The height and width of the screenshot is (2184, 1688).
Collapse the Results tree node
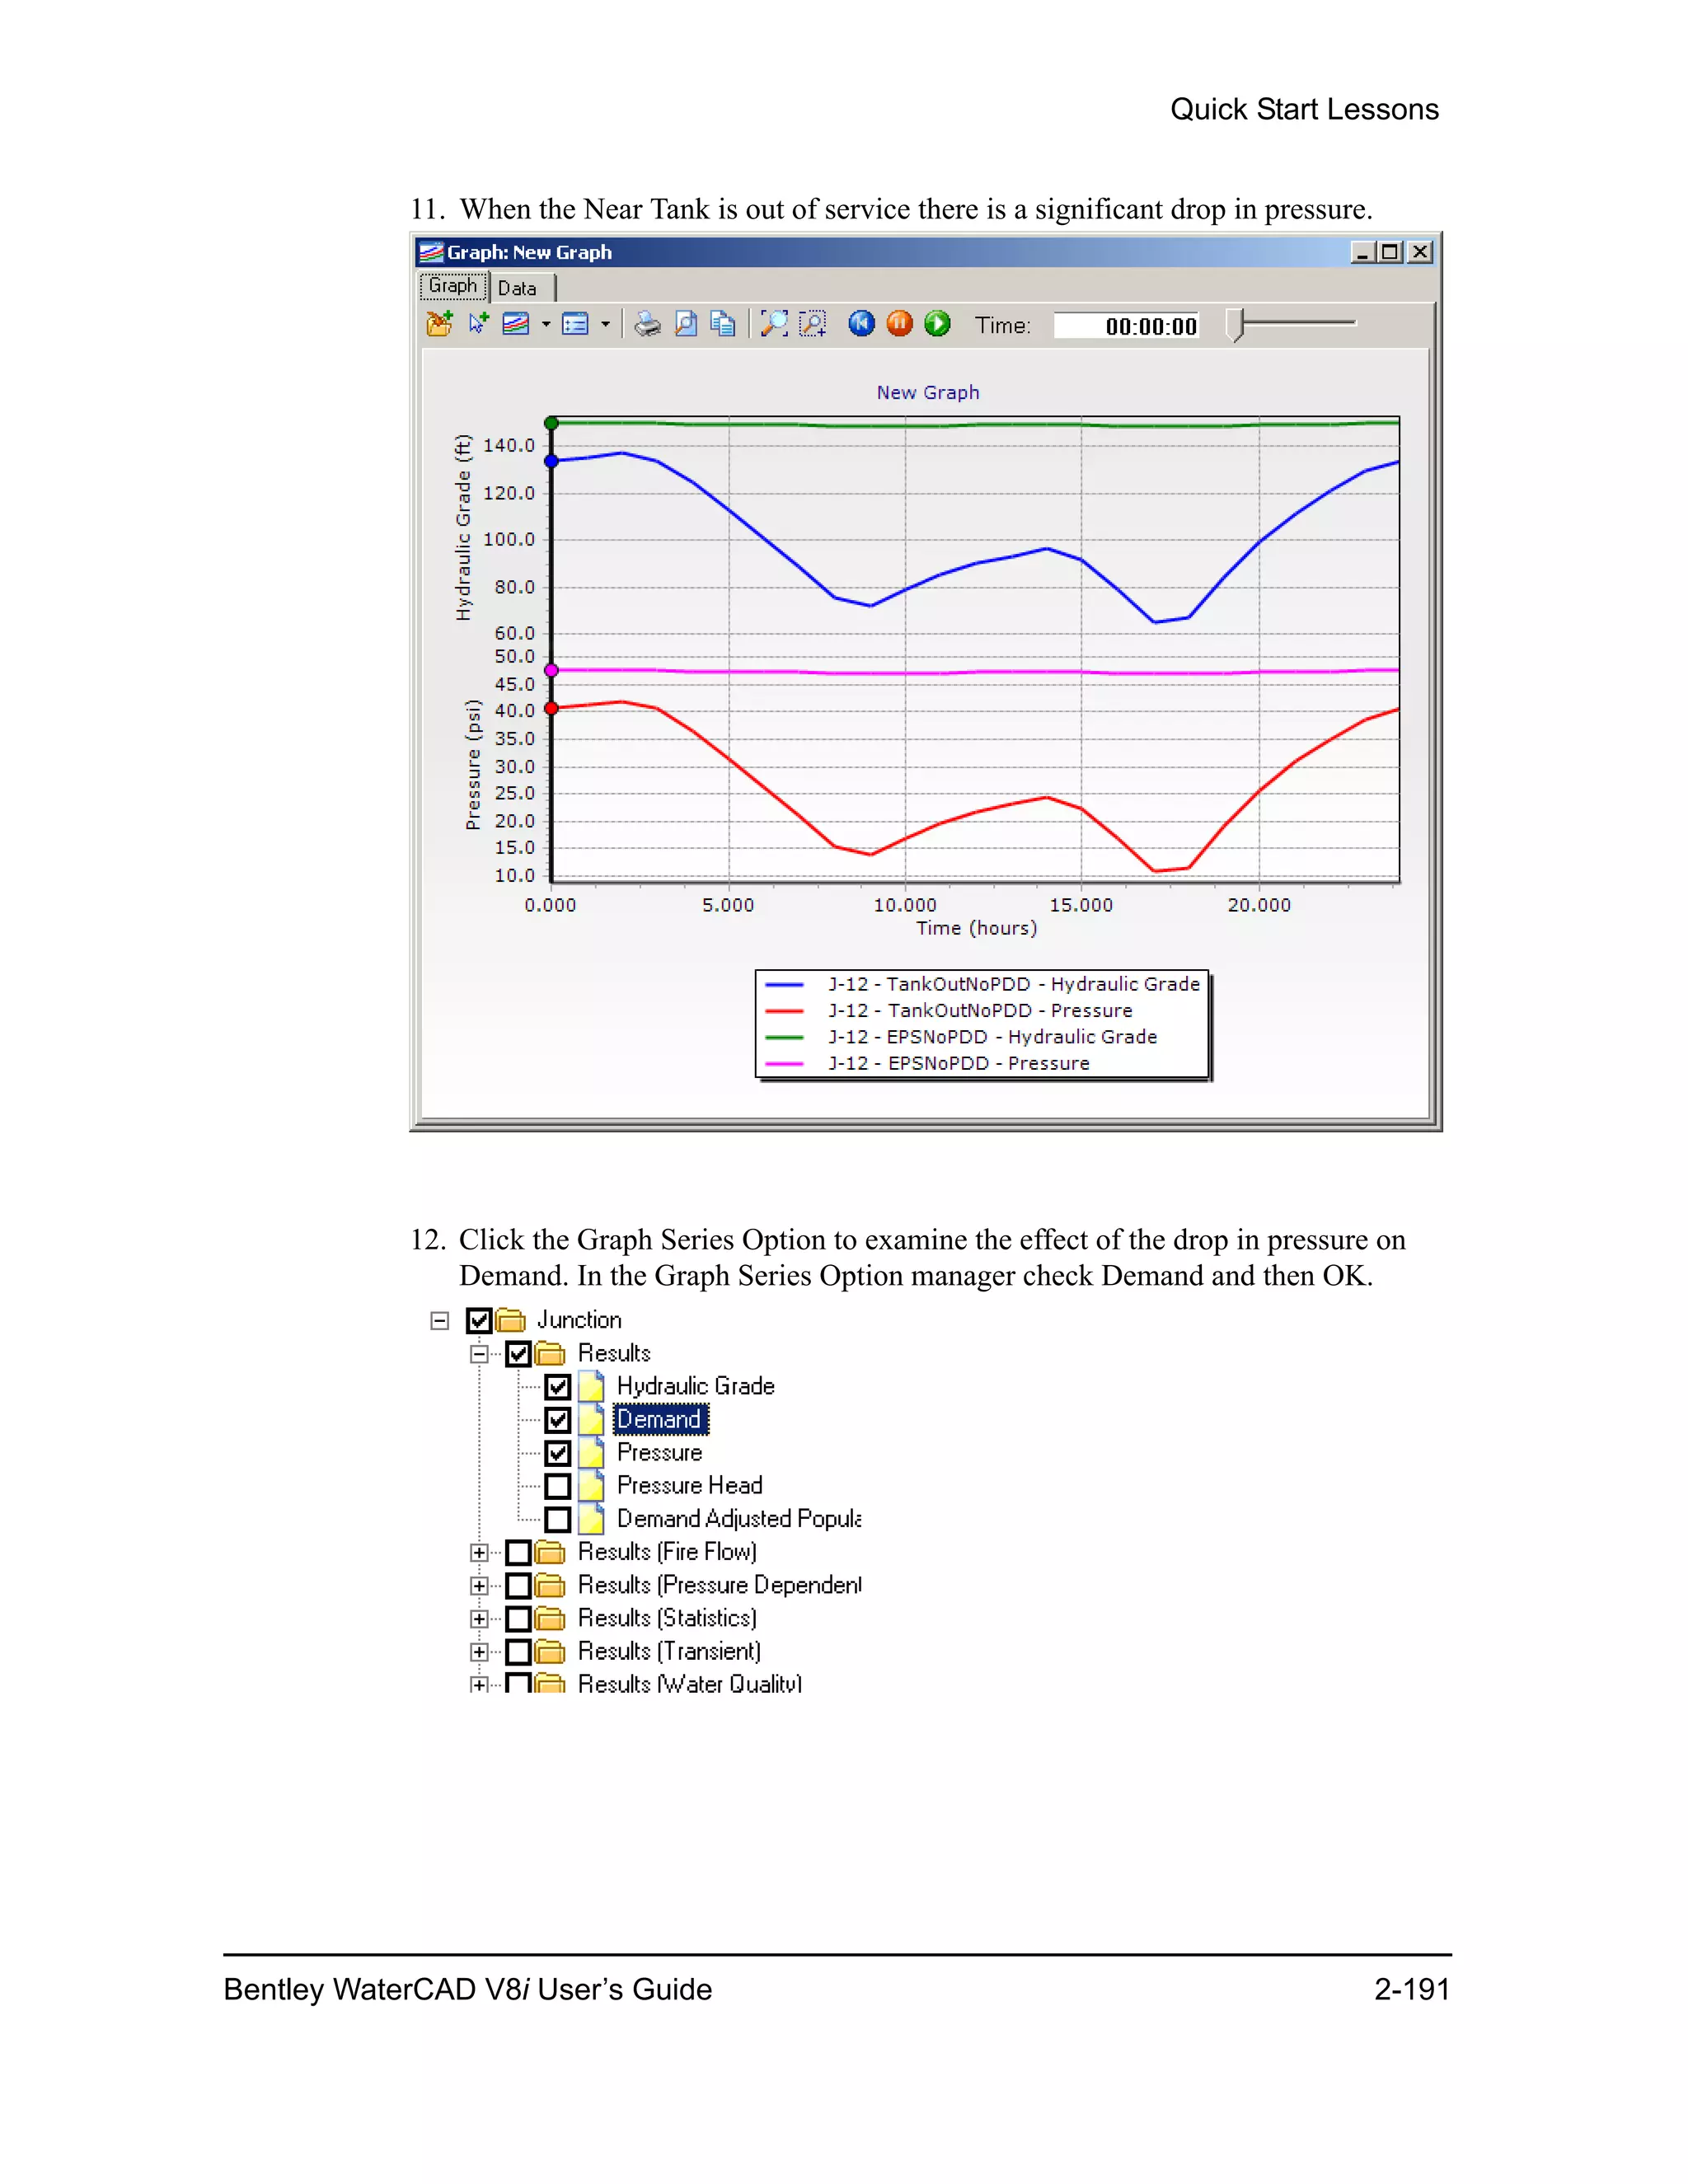click(479, 1354)
